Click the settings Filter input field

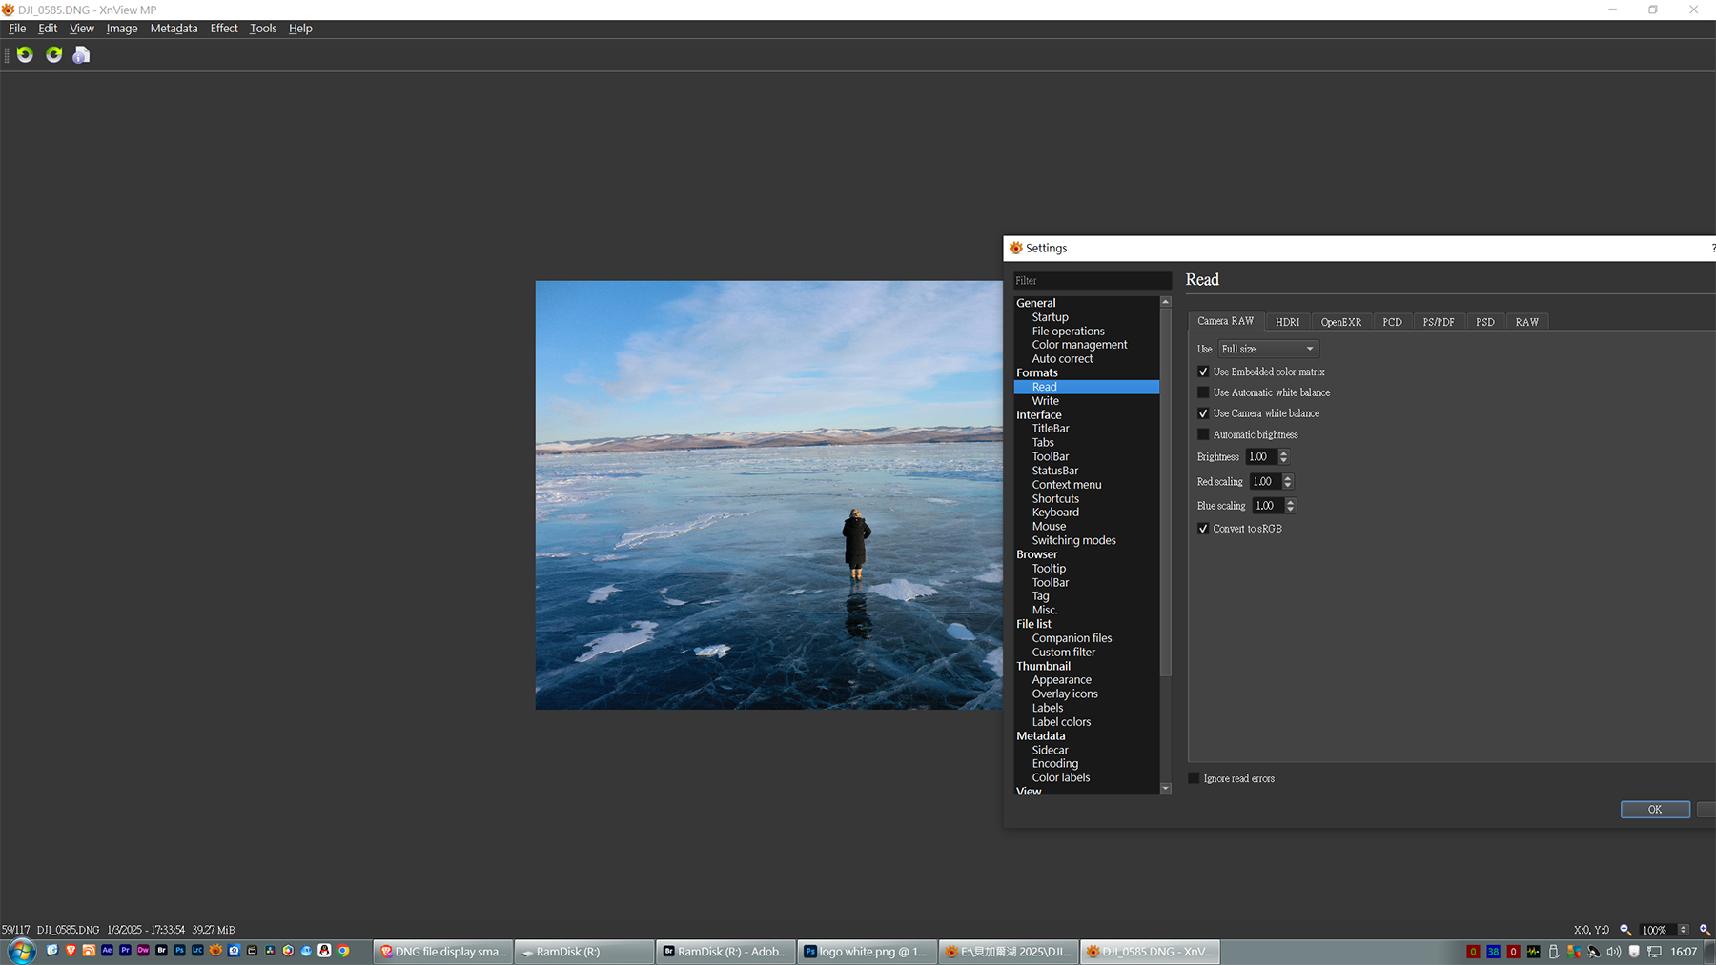(x=1093, y=281)
